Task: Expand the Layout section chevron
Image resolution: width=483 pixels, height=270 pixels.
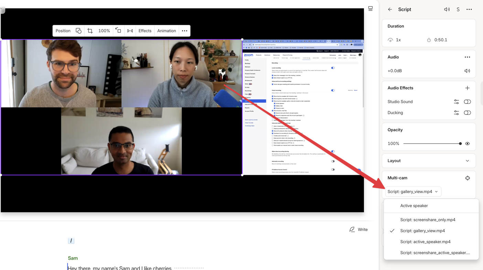Action: coord(467,161)
